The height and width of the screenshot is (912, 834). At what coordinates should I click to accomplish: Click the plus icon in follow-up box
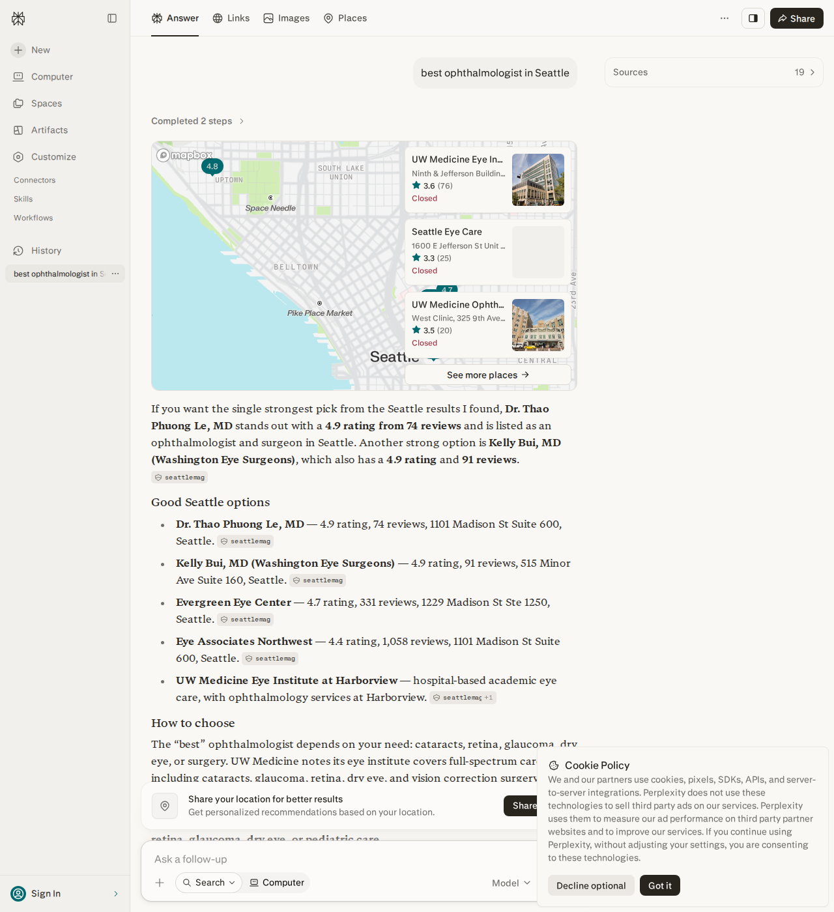[x=160, y=883]
